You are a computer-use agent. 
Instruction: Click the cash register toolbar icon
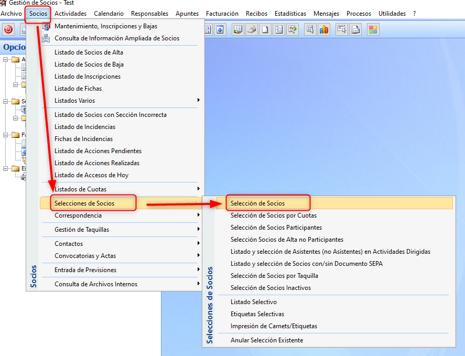click(x=252, y=29)
